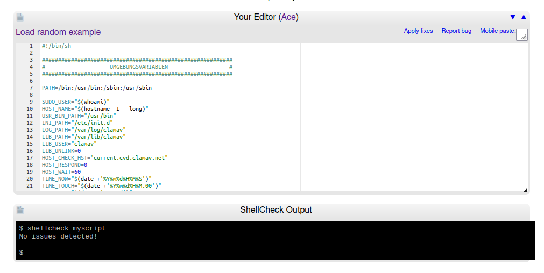Screen dimensions: 544x273
Task: Click the TIME_TOUCH date line
Action: 102,186
